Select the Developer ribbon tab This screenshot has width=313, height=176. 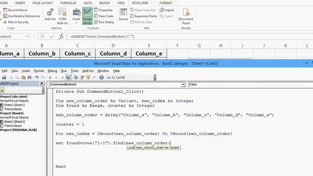click(140, 3)
